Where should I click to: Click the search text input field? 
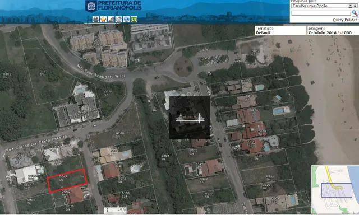point(321,13)
